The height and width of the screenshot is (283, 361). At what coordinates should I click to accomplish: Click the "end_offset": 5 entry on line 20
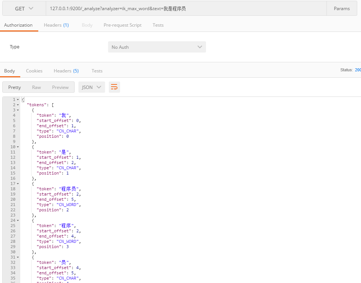tap(56, 199)
